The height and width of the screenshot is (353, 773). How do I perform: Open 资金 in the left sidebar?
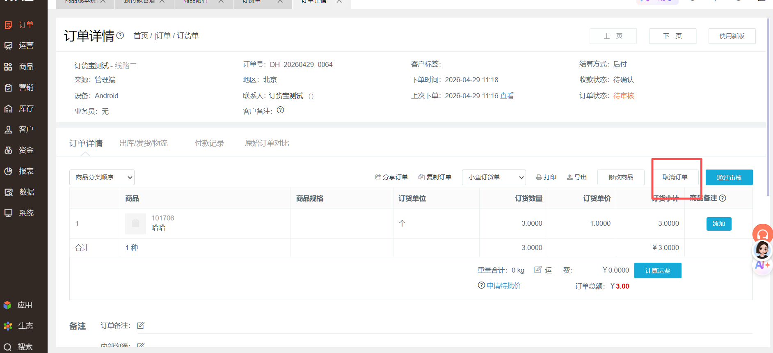pyautogui.click(x=19, y=150)
